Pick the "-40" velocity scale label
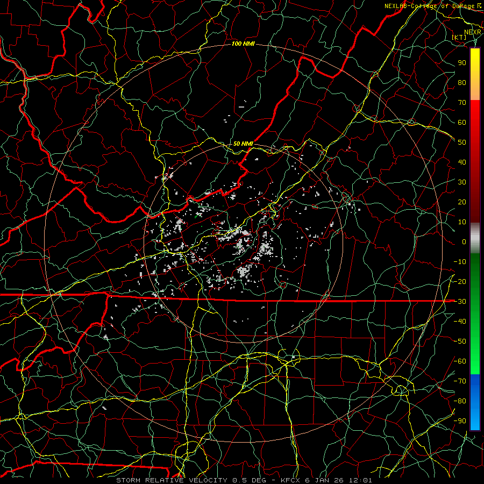Viewport: 484px width, 484px height. pos(460,322)
